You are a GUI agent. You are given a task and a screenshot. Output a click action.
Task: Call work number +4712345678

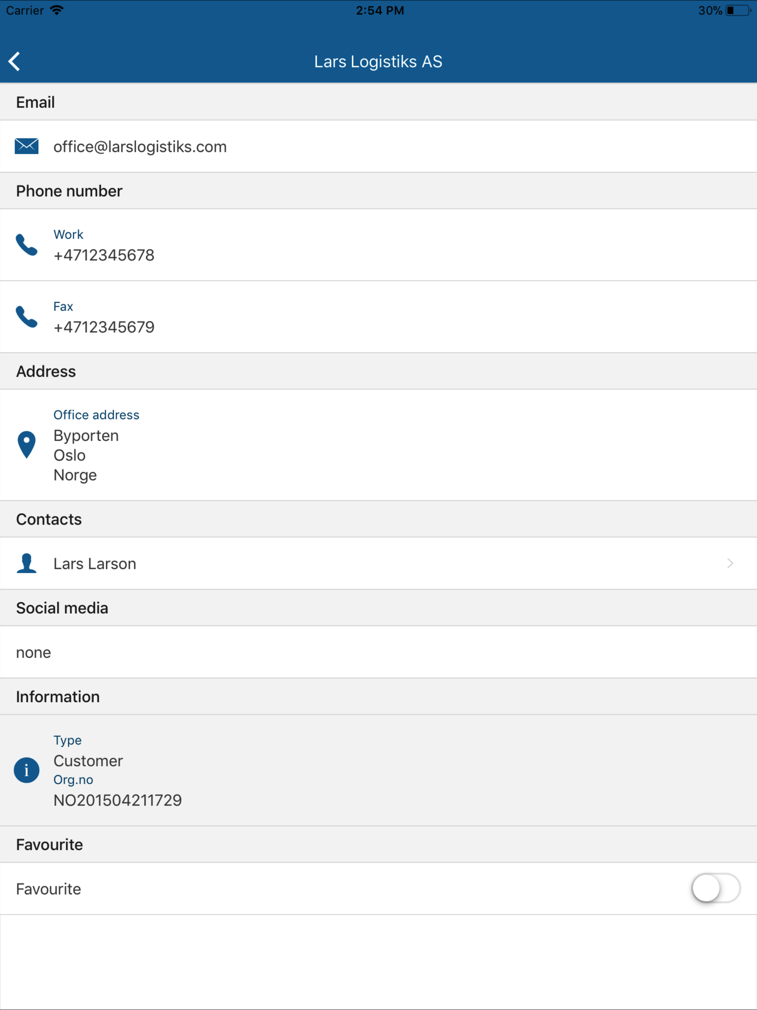[x=104, y=255]
